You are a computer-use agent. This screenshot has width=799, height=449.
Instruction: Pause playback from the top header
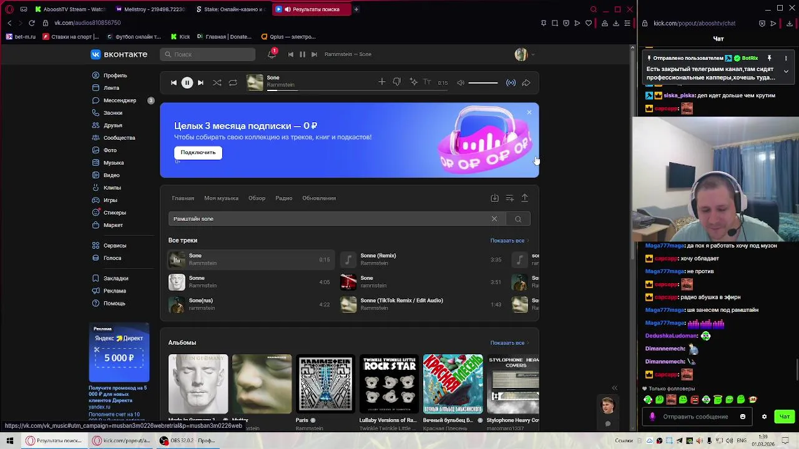pos(302,54)
